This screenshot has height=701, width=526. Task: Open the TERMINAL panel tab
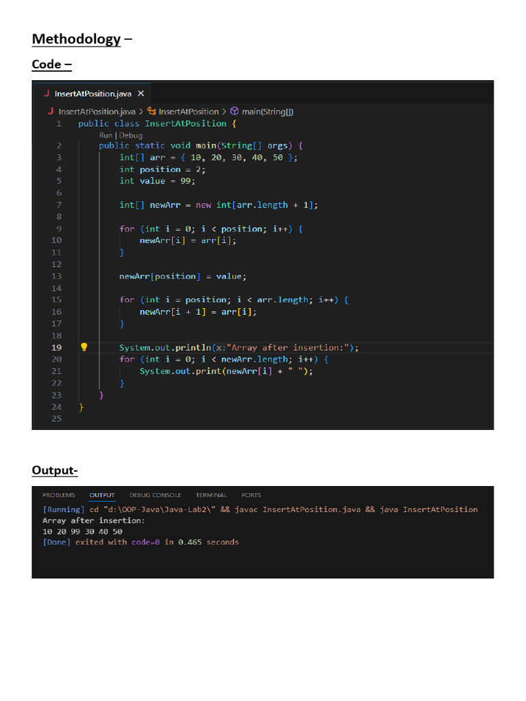click(211, 495)
